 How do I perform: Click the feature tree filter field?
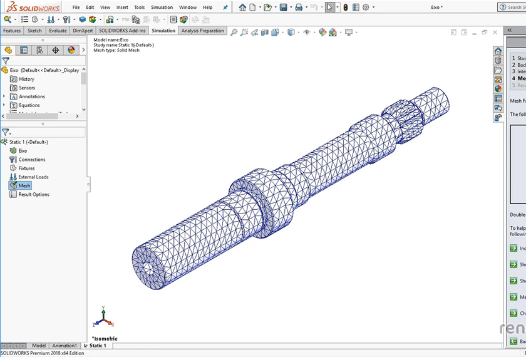[44, 61]
